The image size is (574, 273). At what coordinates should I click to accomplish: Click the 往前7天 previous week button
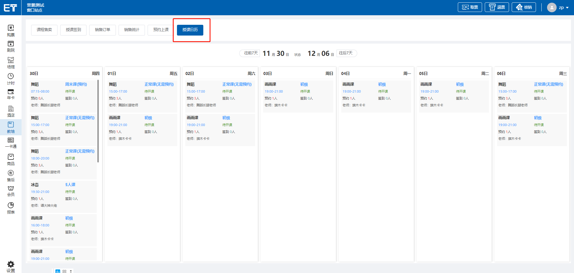pos(250,53)
